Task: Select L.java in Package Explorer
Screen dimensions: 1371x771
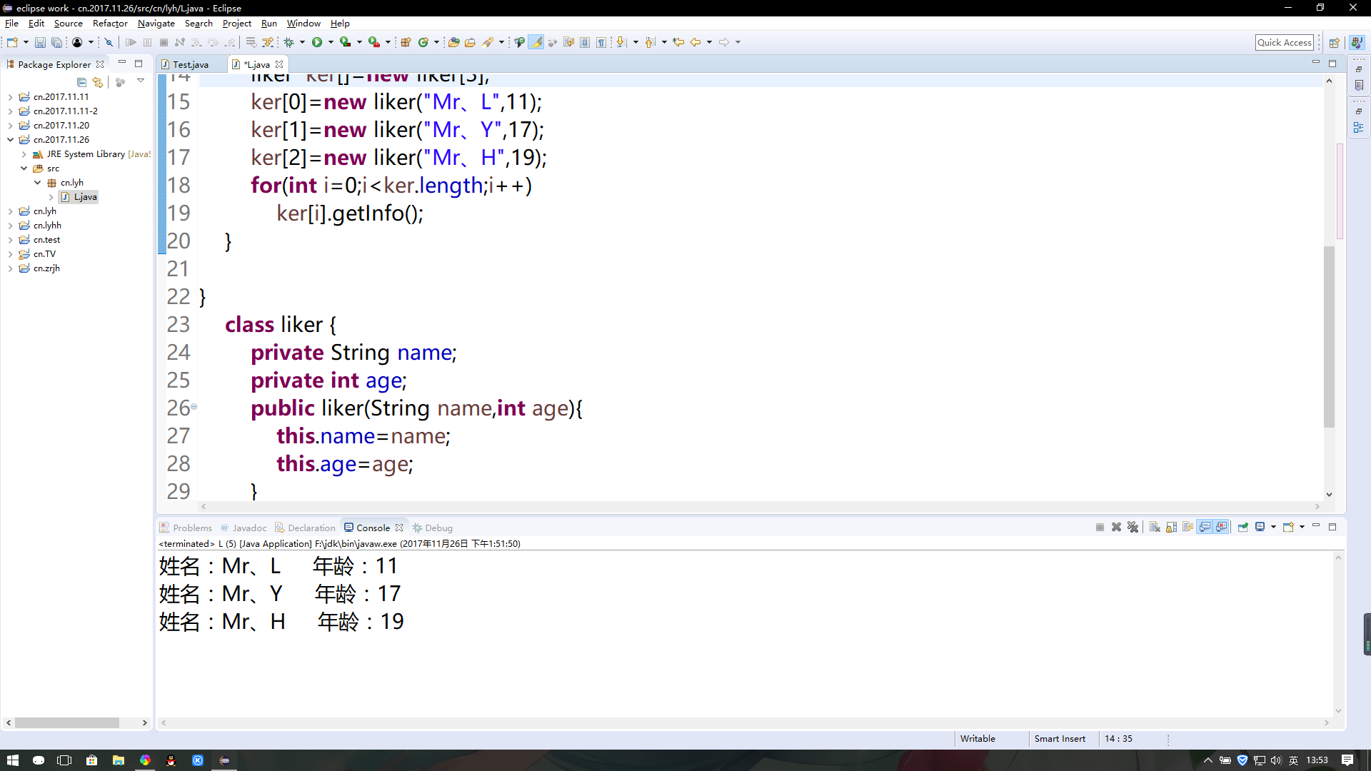Action: point(79,197)
